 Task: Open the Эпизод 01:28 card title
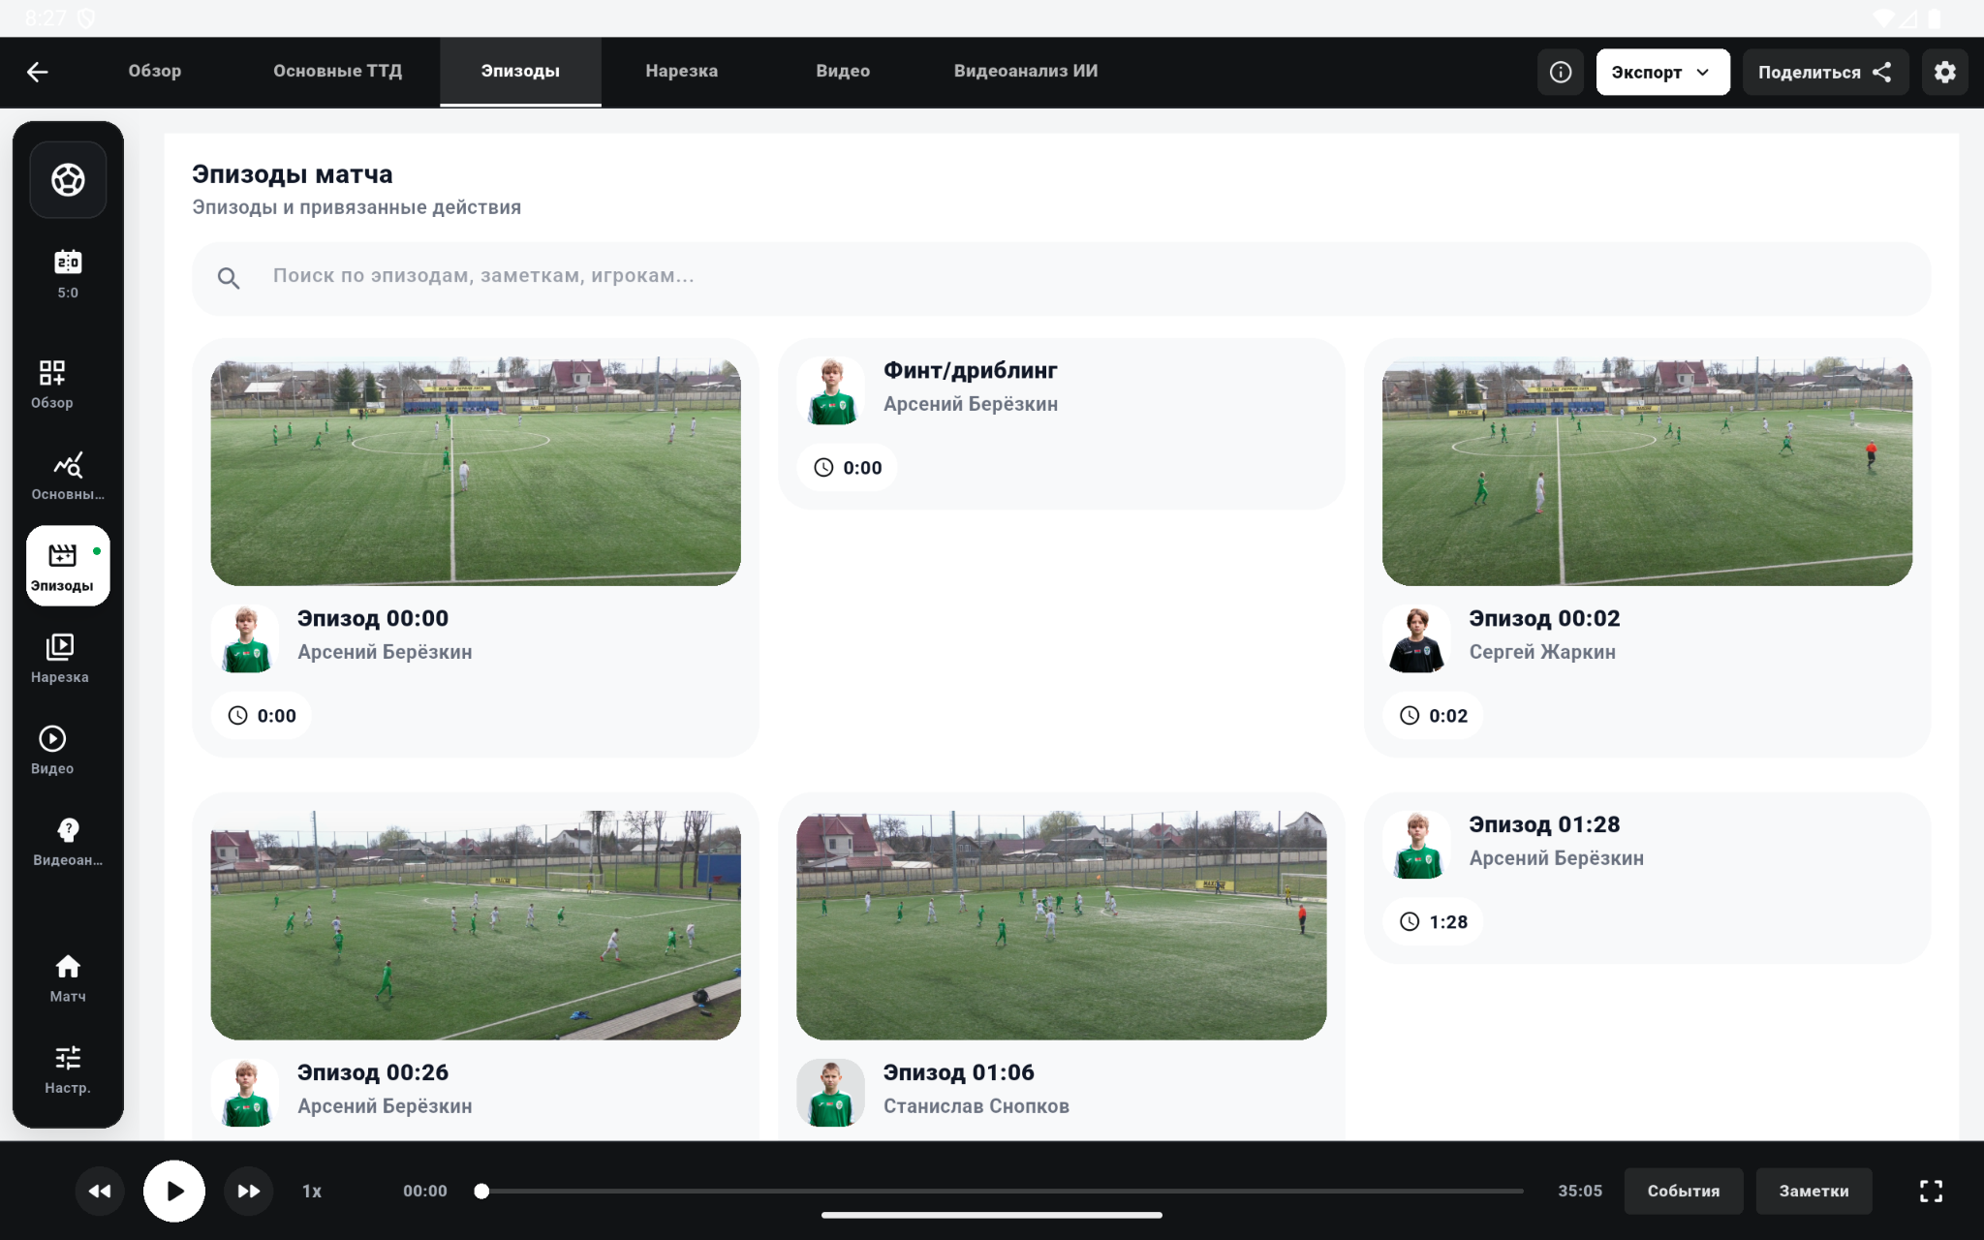tap(1544, 824)
